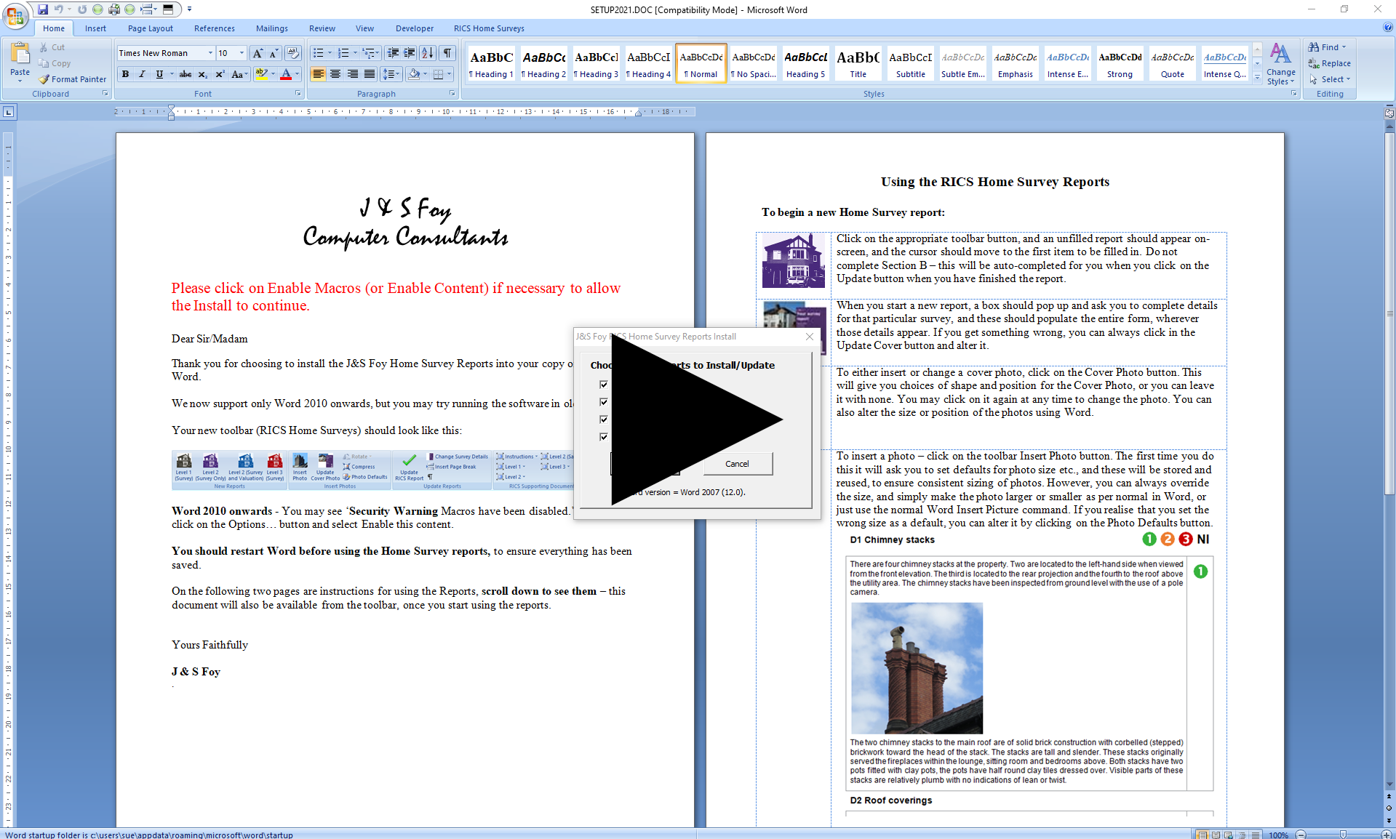Viewport: 1396px width, 839px height.
Task: Open the Mailings tab
Action: [x=271, y=28]
